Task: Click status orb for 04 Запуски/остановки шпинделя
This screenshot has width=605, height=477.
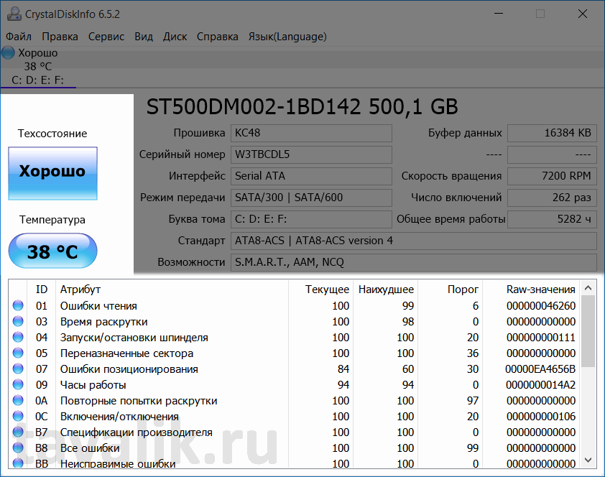Action: point(18,337)
